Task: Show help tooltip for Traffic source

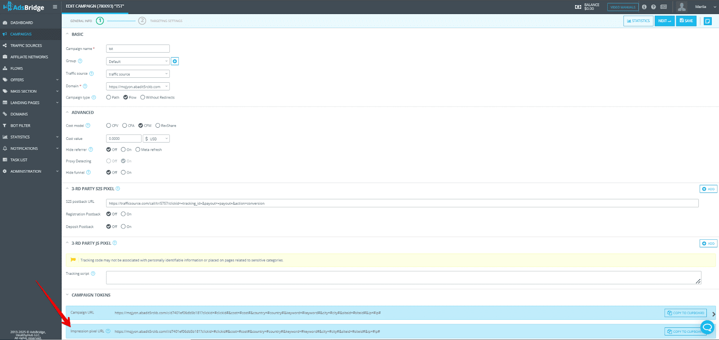Action: coord(91,73)
